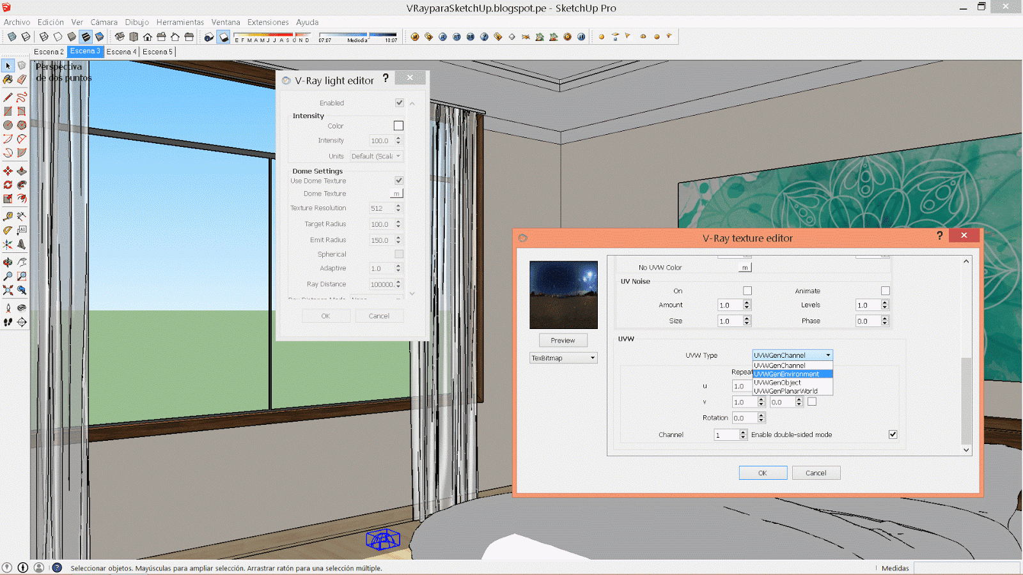
Task: Pick the Tape Measure tool
Action: [8, 216]
